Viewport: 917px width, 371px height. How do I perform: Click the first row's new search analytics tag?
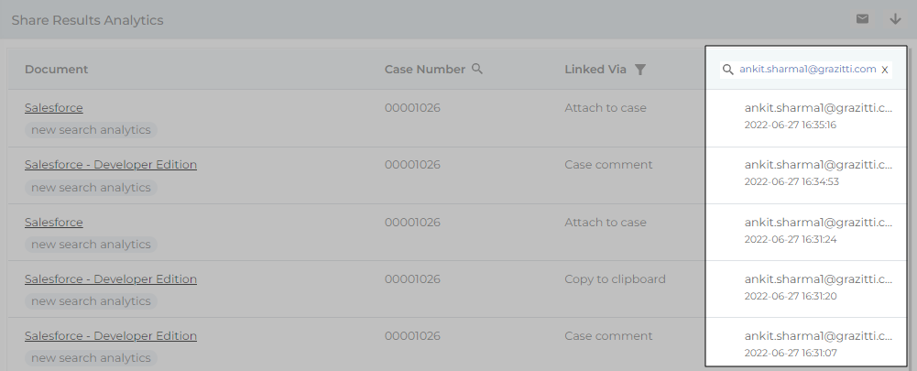(x=91, y=130)
